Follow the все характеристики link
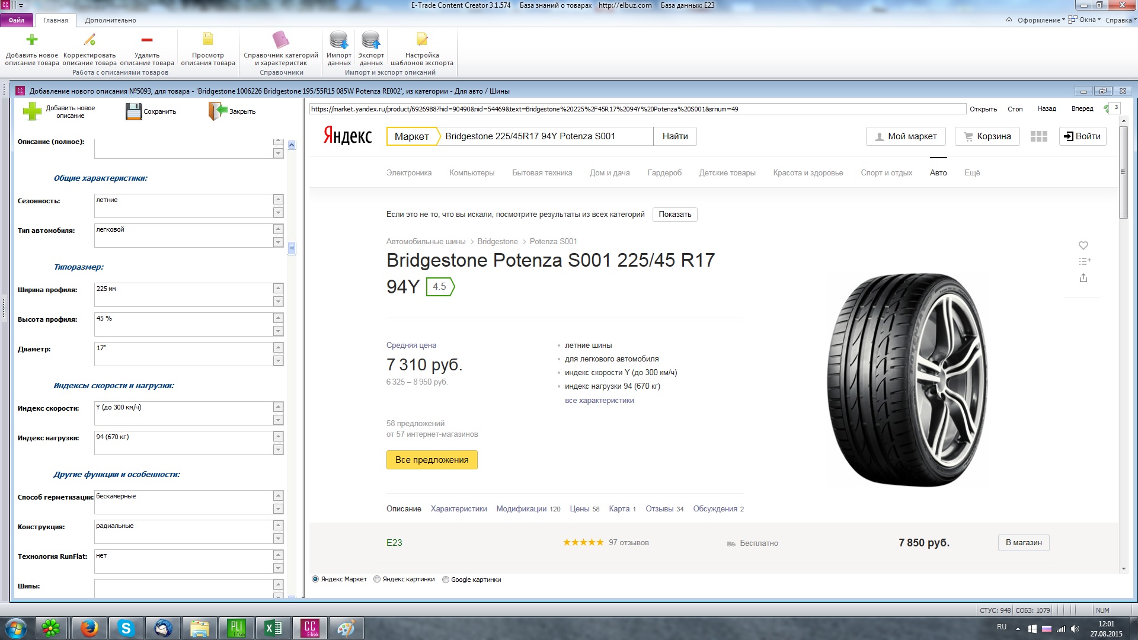The image size is (1138, 640). [x=599, y=401]
